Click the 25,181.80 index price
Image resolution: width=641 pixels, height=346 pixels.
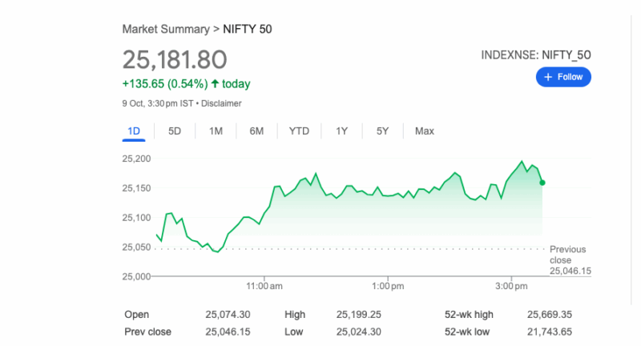coord(175,59)
